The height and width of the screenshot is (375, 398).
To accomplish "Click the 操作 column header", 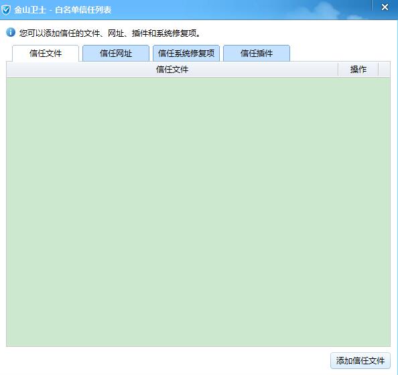I will [x=358, y=69].
